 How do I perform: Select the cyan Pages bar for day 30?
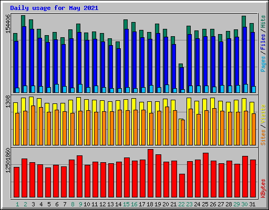[x=246, y=88]
